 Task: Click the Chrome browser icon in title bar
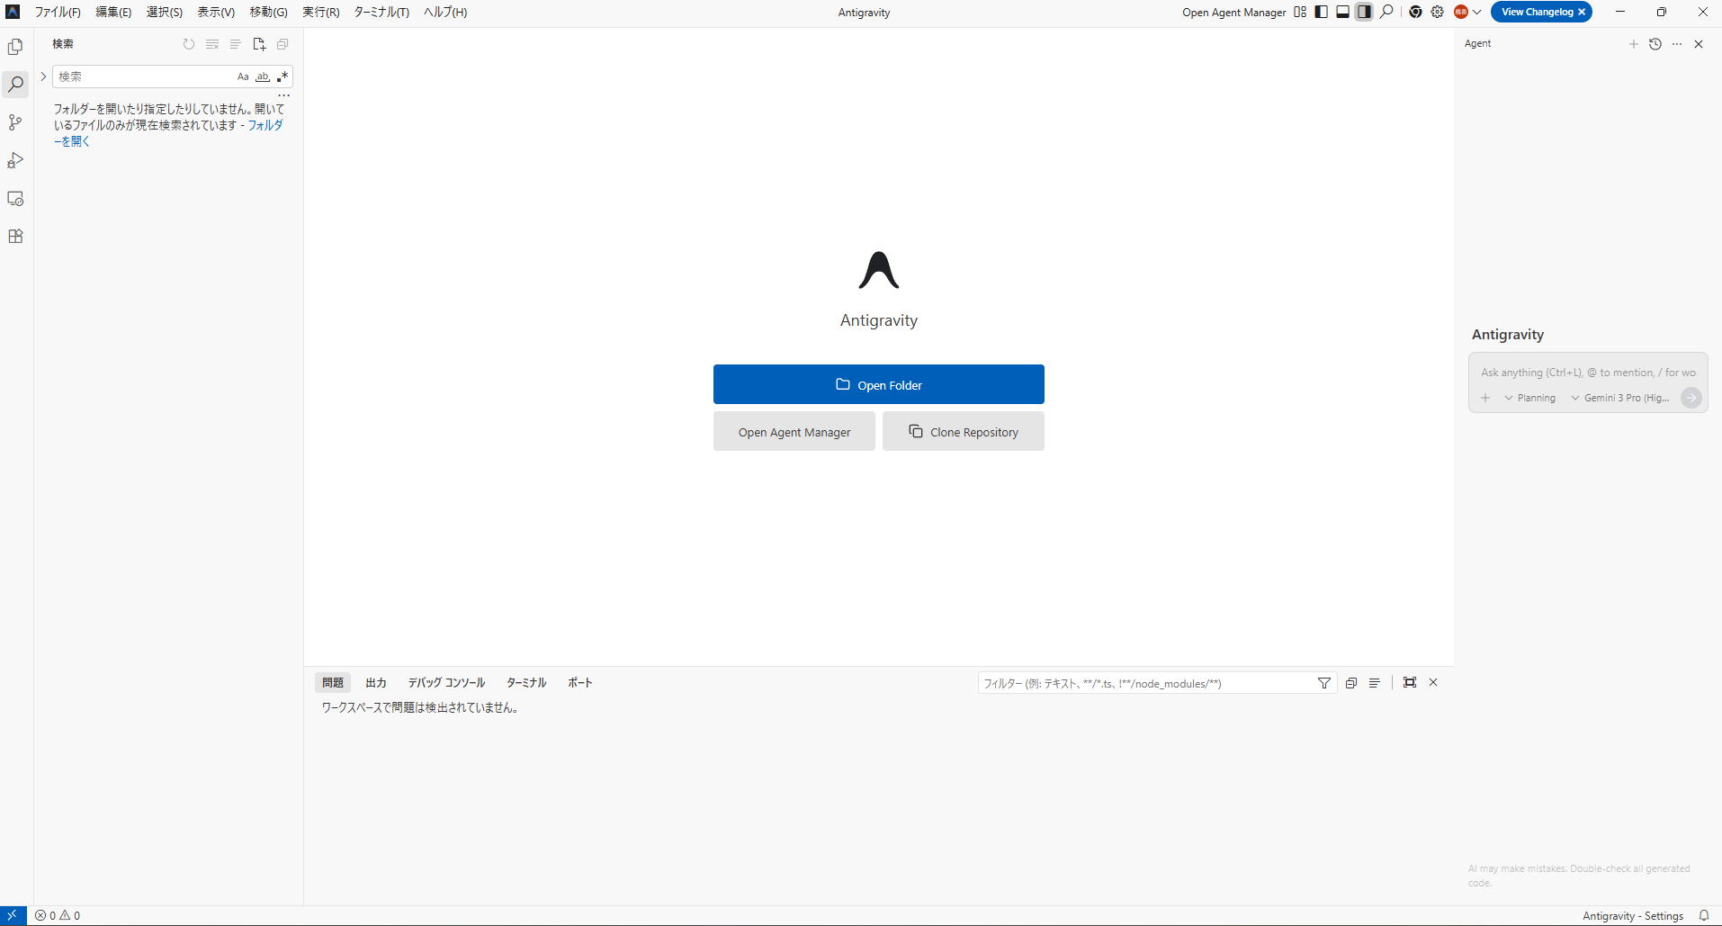click(1415, 12)
